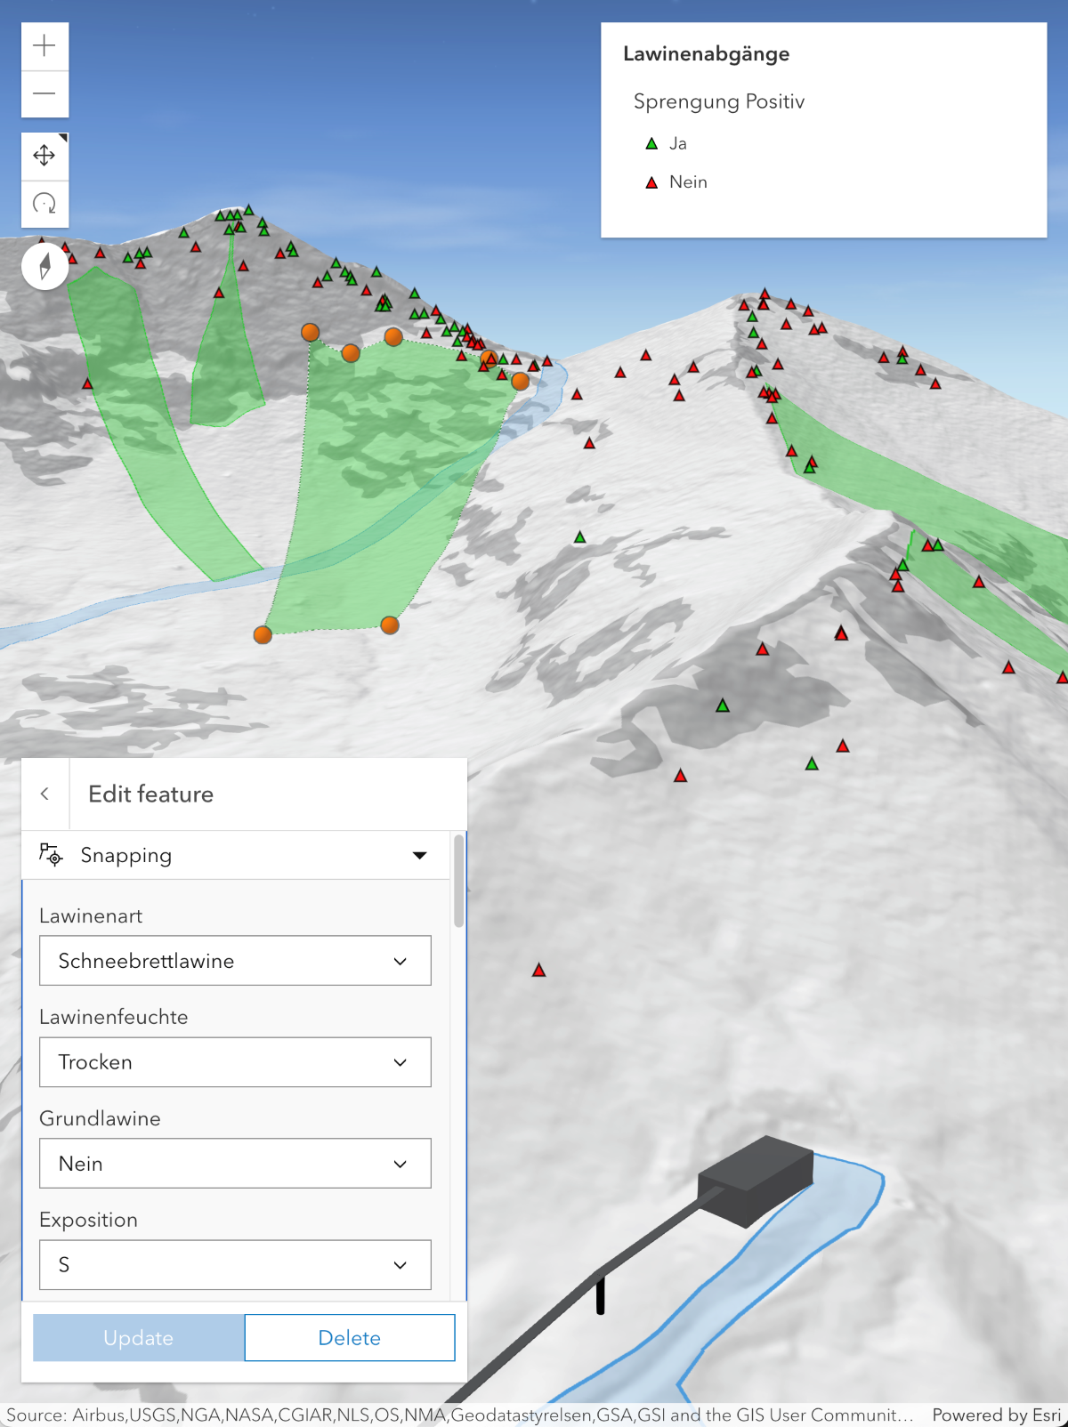Viewport: 1068px width, 1427px height.
Task: Click the red Nein legend triangle
Action: [651, 182]
